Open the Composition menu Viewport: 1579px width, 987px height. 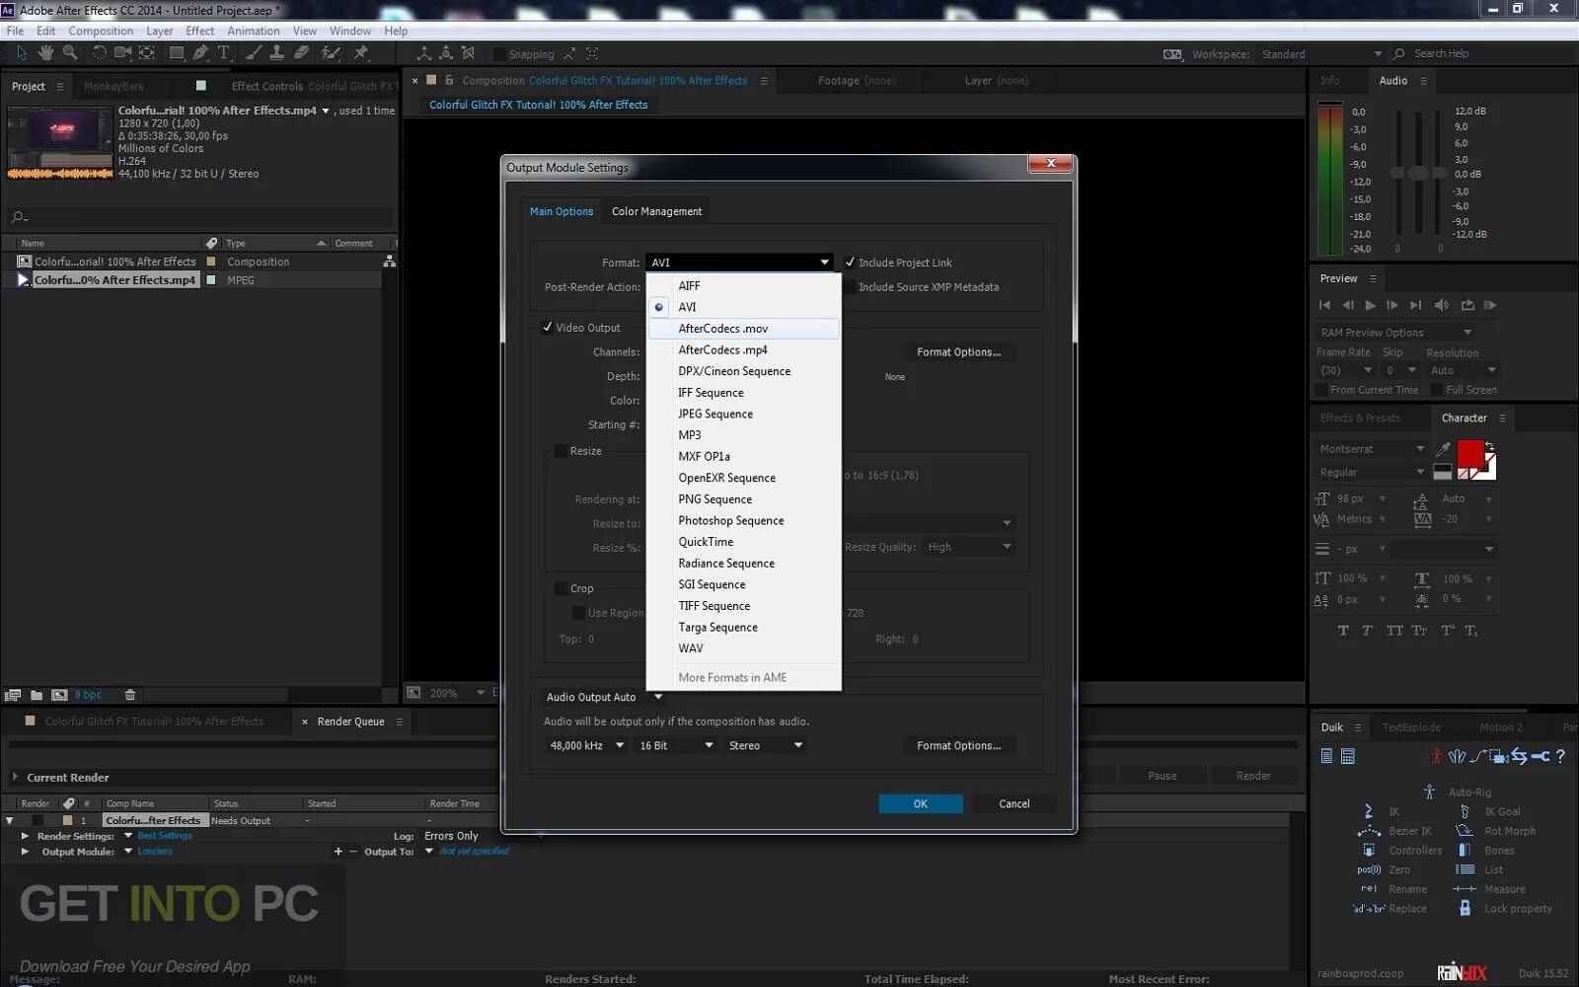tap(101, 31)
